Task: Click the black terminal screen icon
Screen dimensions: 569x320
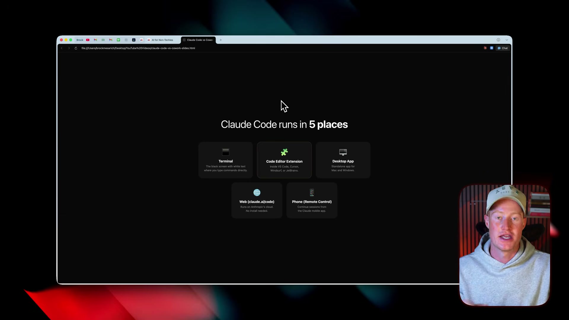Action: [226, 152]
